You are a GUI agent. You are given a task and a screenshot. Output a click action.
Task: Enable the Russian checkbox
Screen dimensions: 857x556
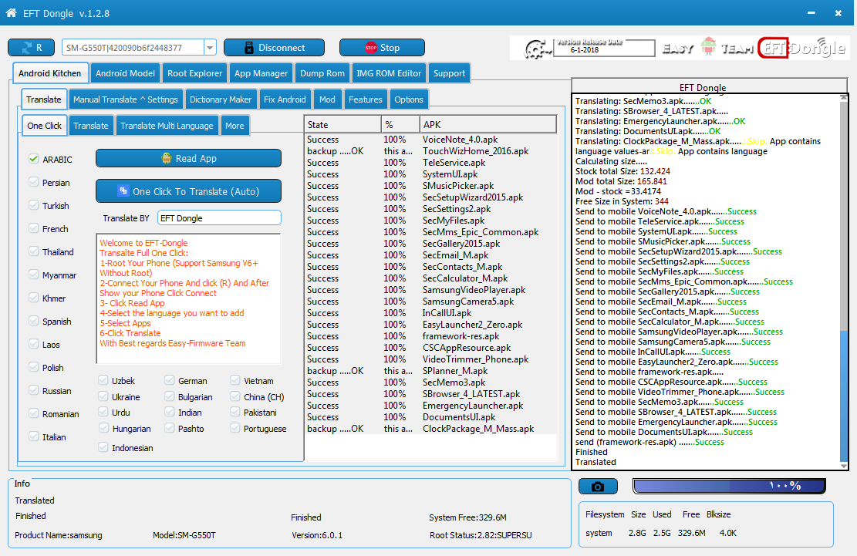tap(34, 390)
